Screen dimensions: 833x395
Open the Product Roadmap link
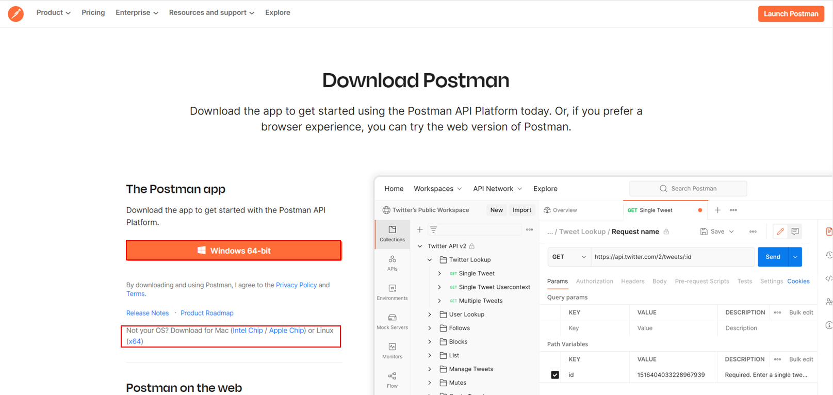pyautogui.click(x=207, y=313)
